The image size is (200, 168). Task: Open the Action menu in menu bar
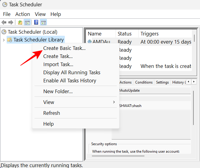[x=23, y=14]
